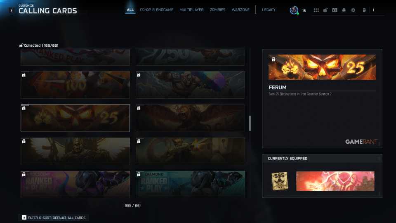The height and width of the screenshot is (223, 396).
Task: Switch to the Zombies tab
Action: [217, 10]
